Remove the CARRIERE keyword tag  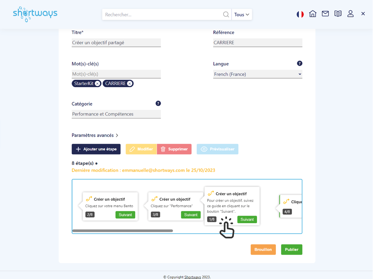(x=130, y=84)
